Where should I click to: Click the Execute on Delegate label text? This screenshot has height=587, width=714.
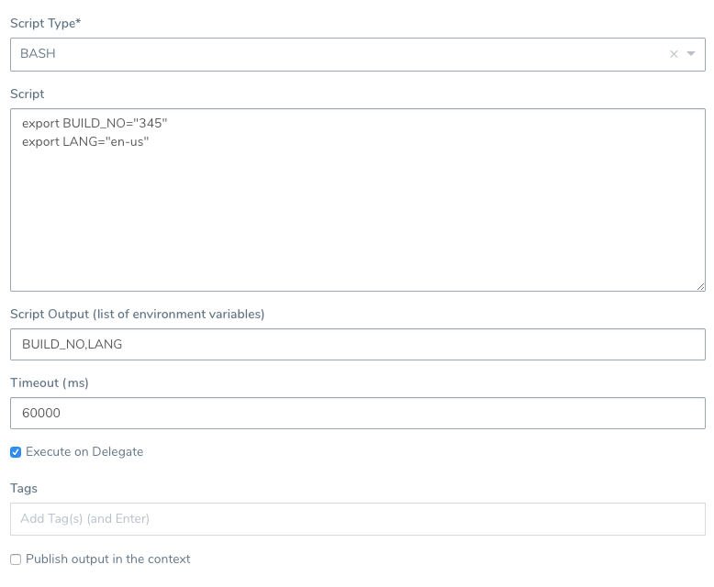pyautogui.click(x=84, y=452)
